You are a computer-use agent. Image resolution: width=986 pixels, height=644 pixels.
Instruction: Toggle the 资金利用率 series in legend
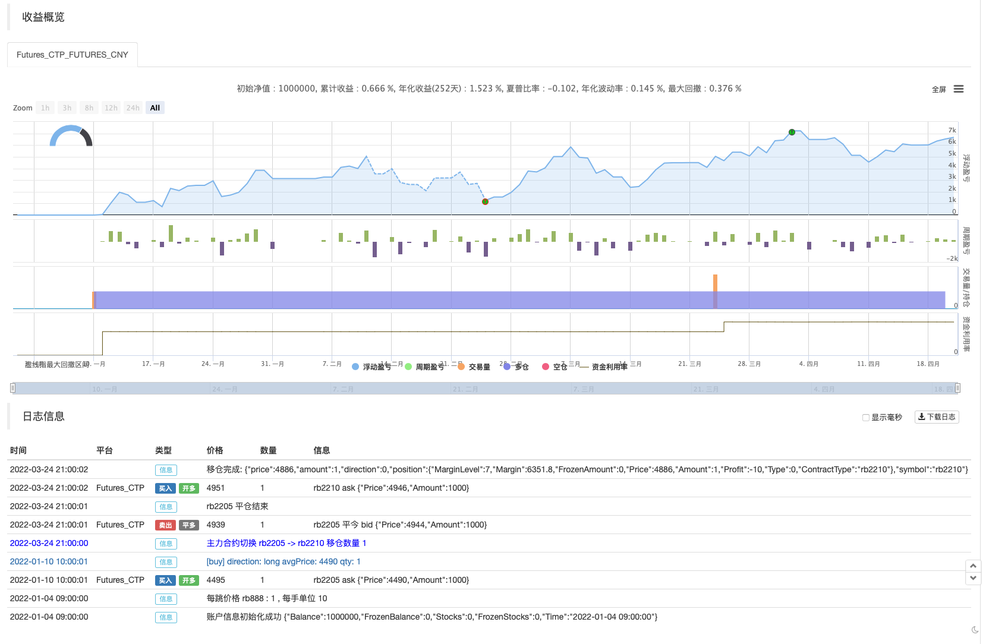[x=603, y=367]
